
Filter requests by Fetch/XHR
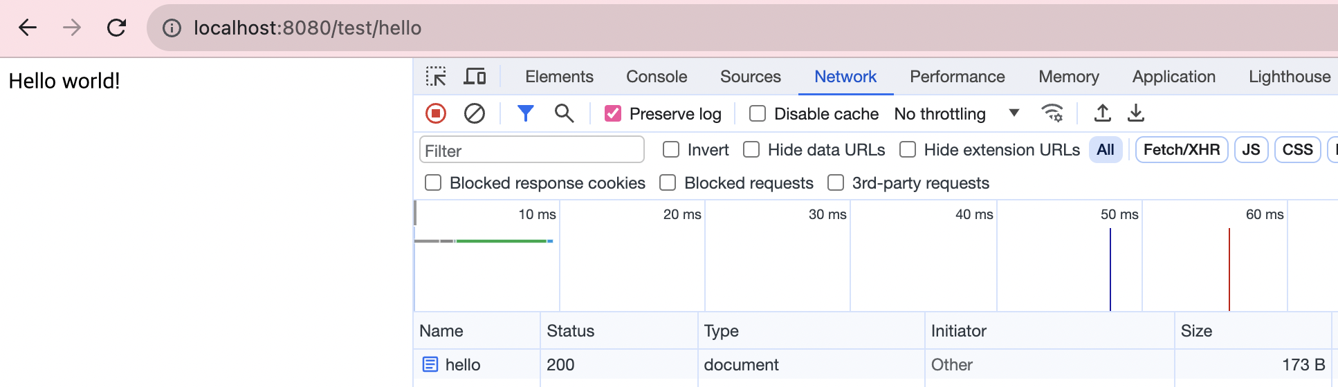pyautogui.click(x=1182, y=149)
